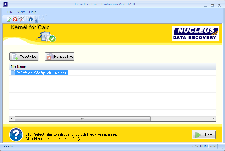Click the file icon beside Softpedia Calc.ods

[13, 73]
